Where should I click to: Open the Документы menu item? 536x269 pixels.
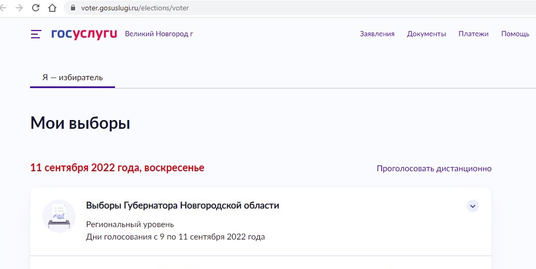coord(426,34)
